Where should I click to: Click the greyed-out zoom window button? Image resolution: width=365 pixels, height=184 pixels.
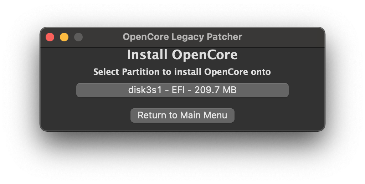click(x=78, y=37)
